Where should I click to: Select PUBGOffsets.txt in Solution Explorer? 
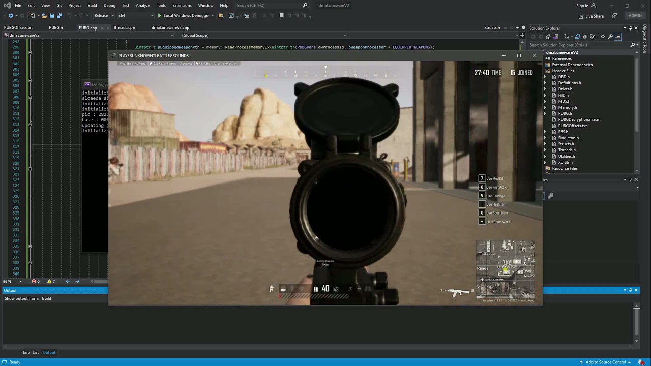coord(573,126)
